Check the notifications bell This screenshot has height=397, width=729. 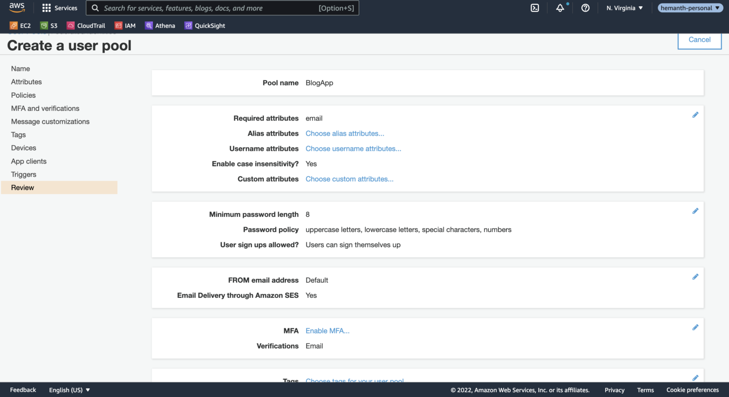click(560, 8)
